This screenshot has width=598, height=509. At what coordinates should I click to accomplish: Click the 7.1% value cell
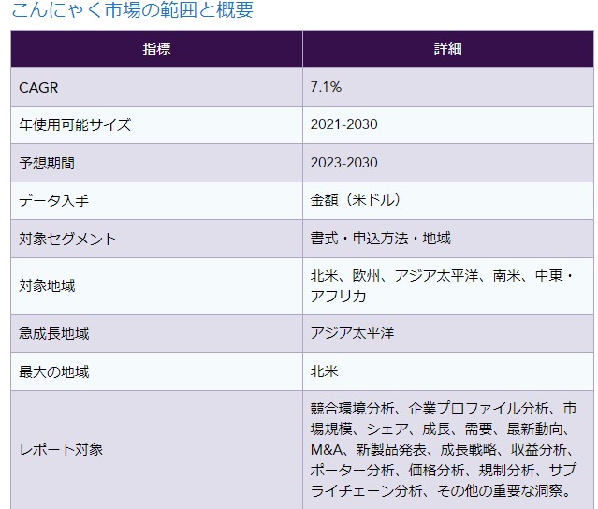pyautogui.click(x=326, y=87)
